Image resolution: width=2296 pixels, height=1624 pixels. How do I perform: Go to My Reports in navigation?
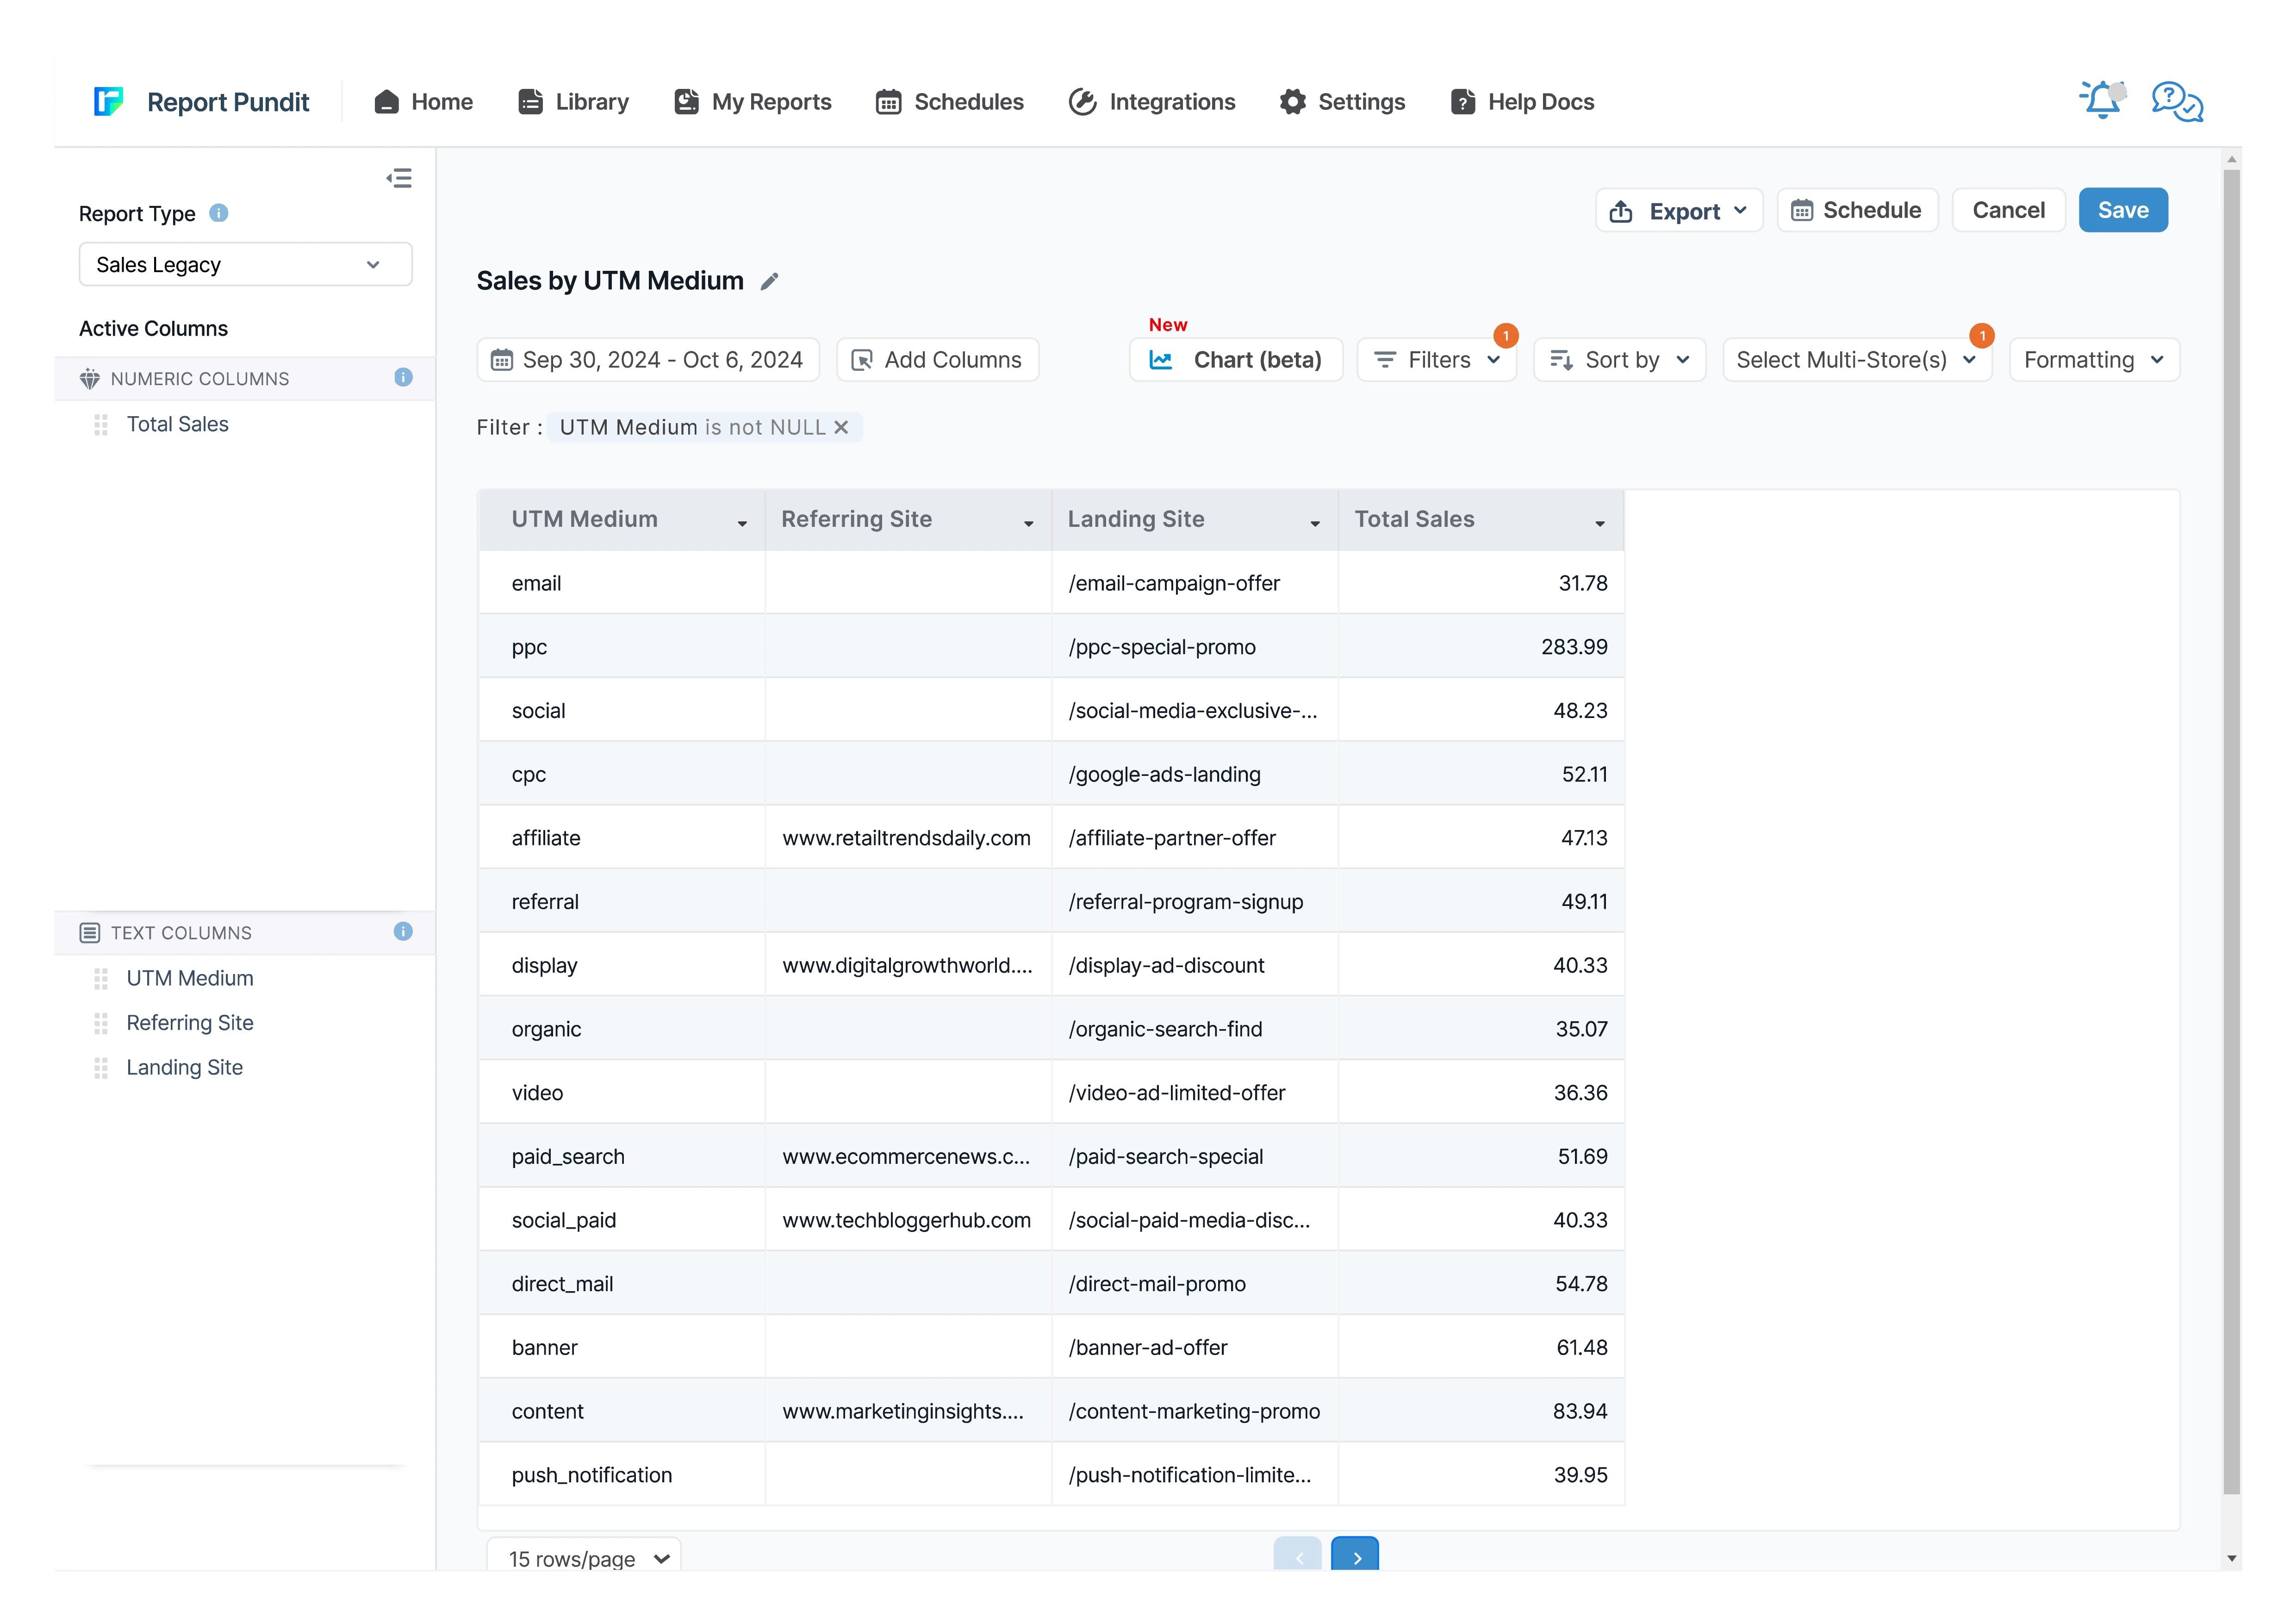[x=753, y=102]
